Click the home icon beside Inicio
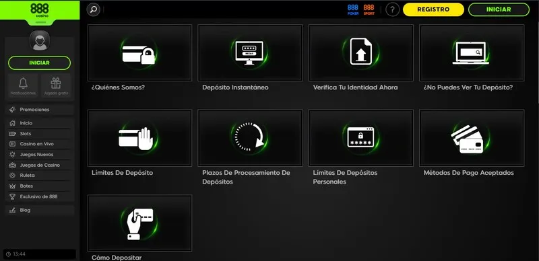 tap(12, 123)
